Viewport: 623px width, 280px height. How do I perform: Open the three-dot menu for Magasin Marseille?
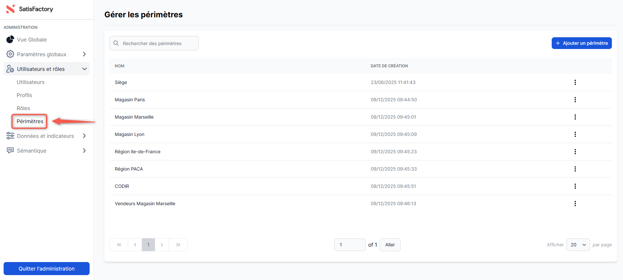pyautogui.click(x=575, y=117)
